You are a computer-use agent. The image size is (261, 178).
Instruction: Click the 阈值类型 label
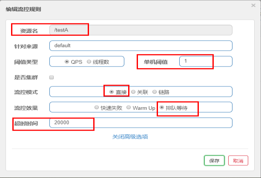(26, 62)
